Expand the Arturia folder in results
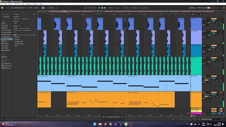 14,37
